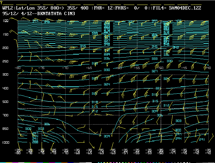
Task: Click the theta contour label 385
Action: coord(155,35)
